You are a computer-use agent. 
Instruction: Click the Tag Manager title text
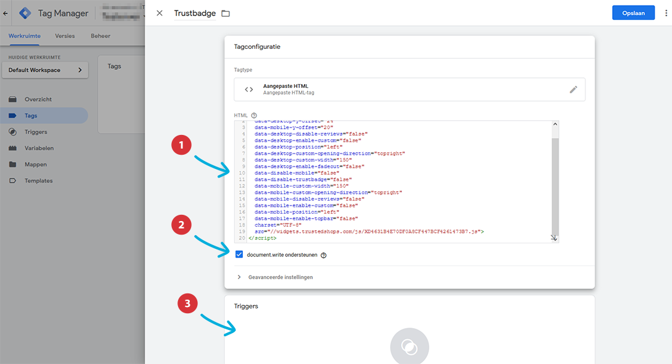pos(63,13)
